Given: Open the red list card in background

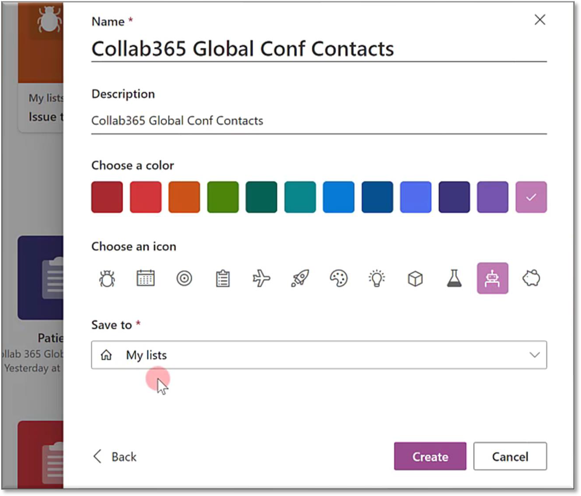Looking at the screenshot, I should pos(40,455).
